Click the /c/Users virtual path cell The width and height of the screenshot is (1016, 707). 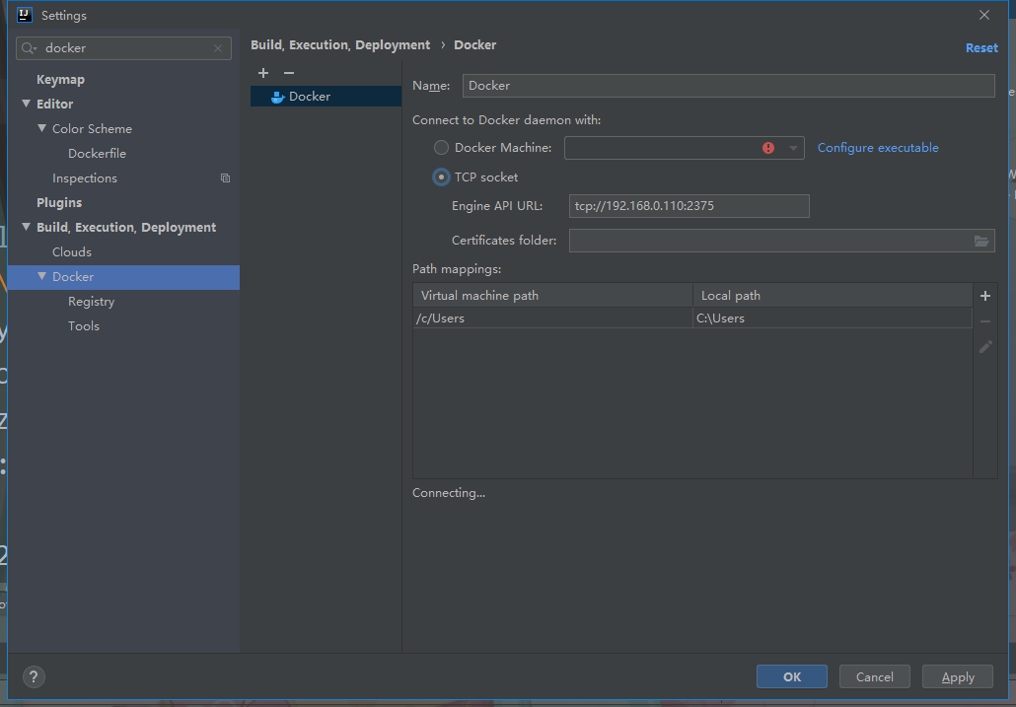[x=552, y=318]
